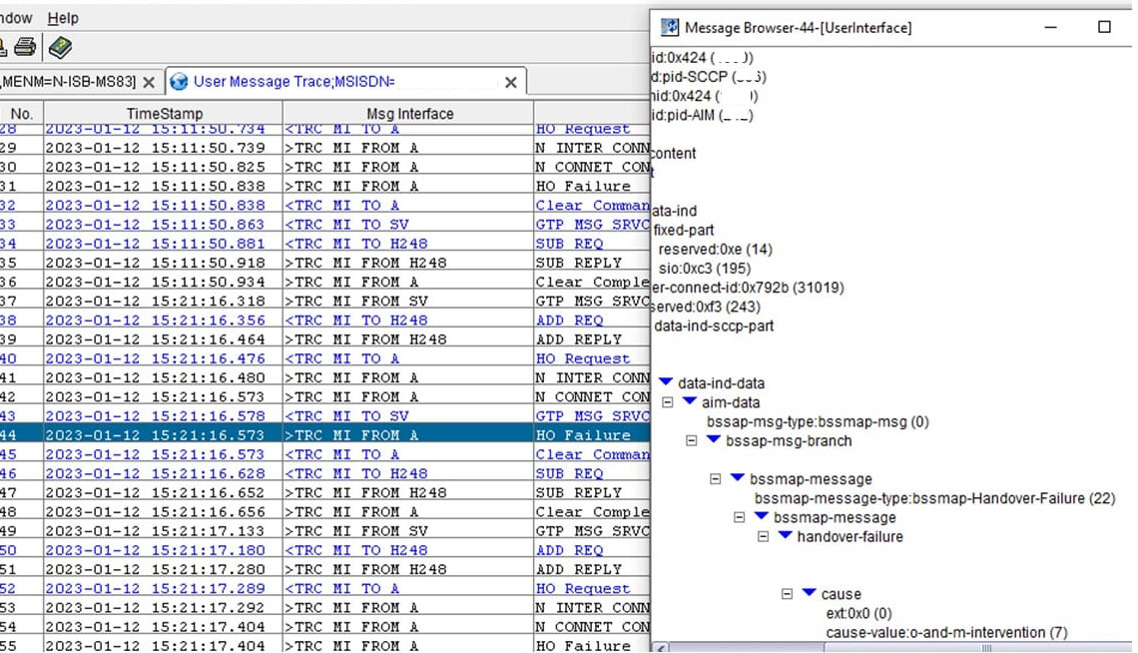The height and width of the screenshot is (653, 1138).
Task: Select ADD REPLY row at 15:21:17.280
Action: point(324,569)
